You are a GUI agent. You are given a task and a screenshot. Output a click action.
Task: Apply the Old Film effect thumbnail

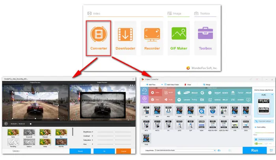tap(61, 142)
